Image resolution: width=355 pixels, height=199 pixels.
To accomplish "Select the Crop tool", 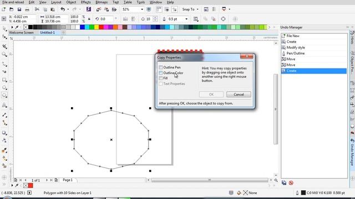I will point(4,46).
